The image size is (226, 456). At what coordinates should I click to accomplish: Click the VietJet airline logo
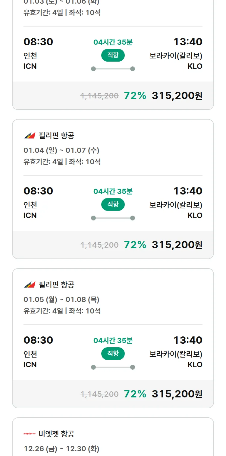click(30, 434)
